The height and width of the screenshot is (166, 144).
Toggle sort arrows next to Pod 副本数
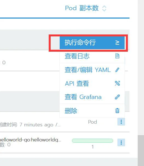point(104,8)
